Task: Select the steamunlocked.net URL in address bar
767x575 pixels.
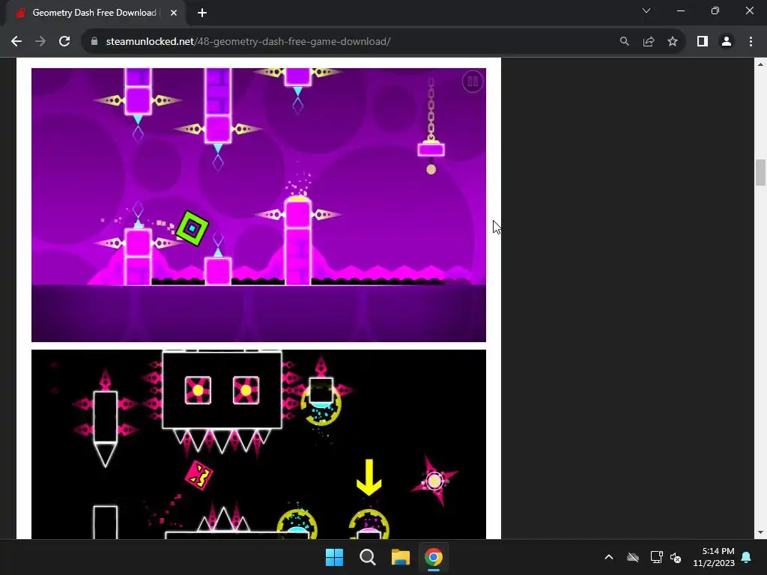Action: pos(248,42)
